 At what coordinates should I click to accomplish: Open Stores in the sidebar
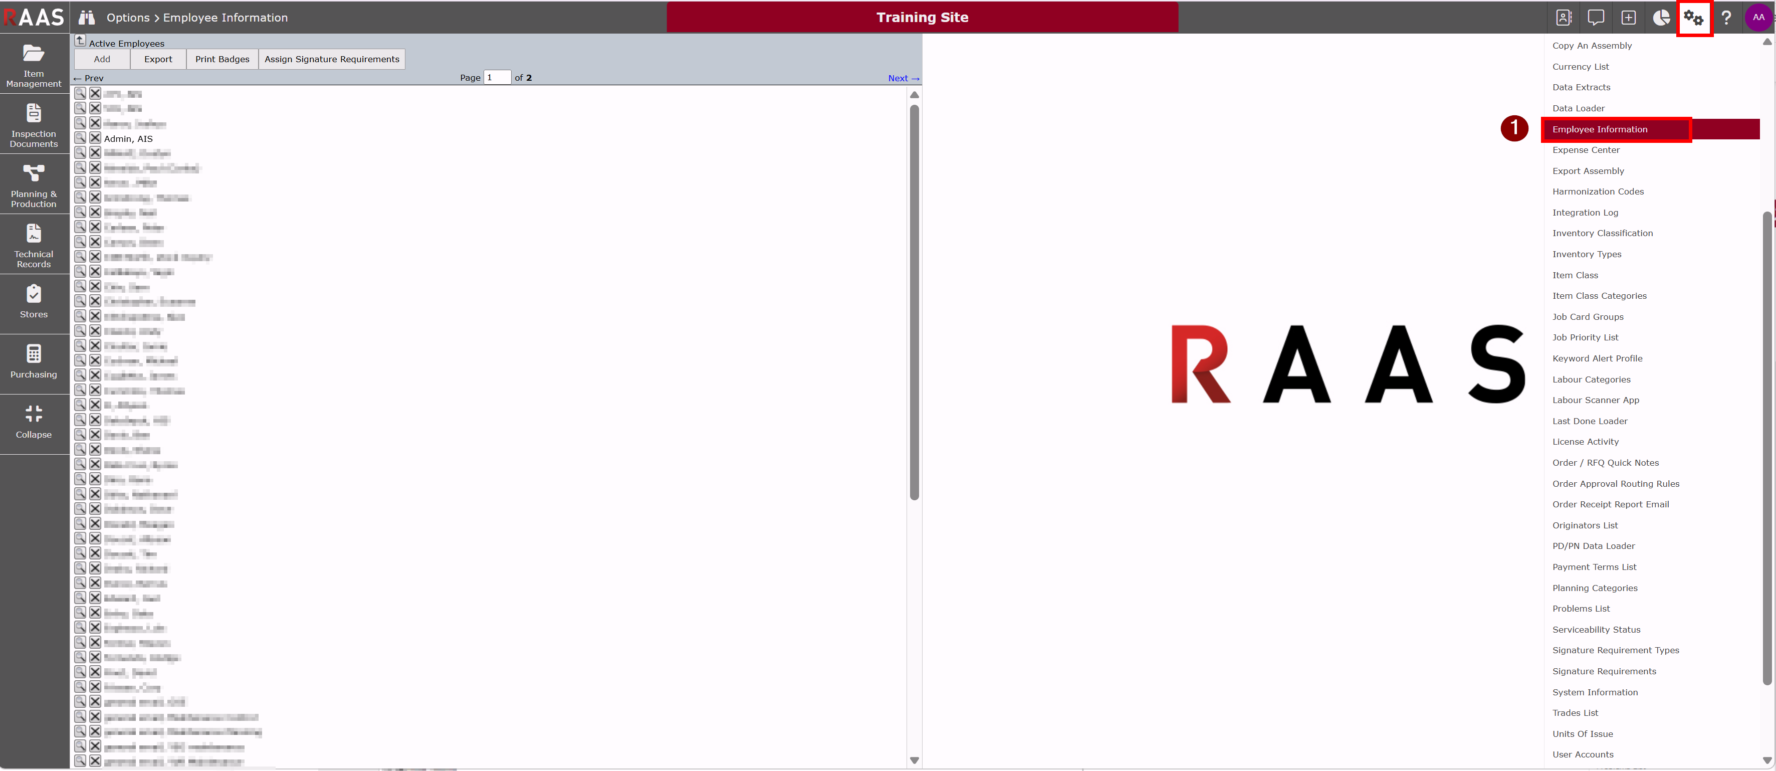pos(34,305)
